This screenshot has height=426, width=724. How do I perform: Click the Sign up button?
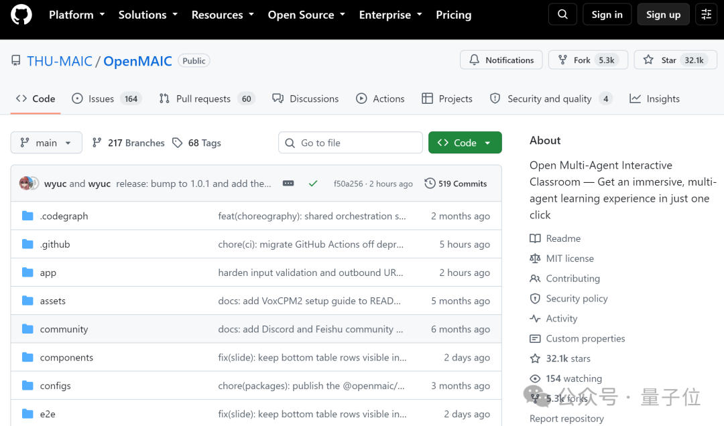tap(663, 14)
